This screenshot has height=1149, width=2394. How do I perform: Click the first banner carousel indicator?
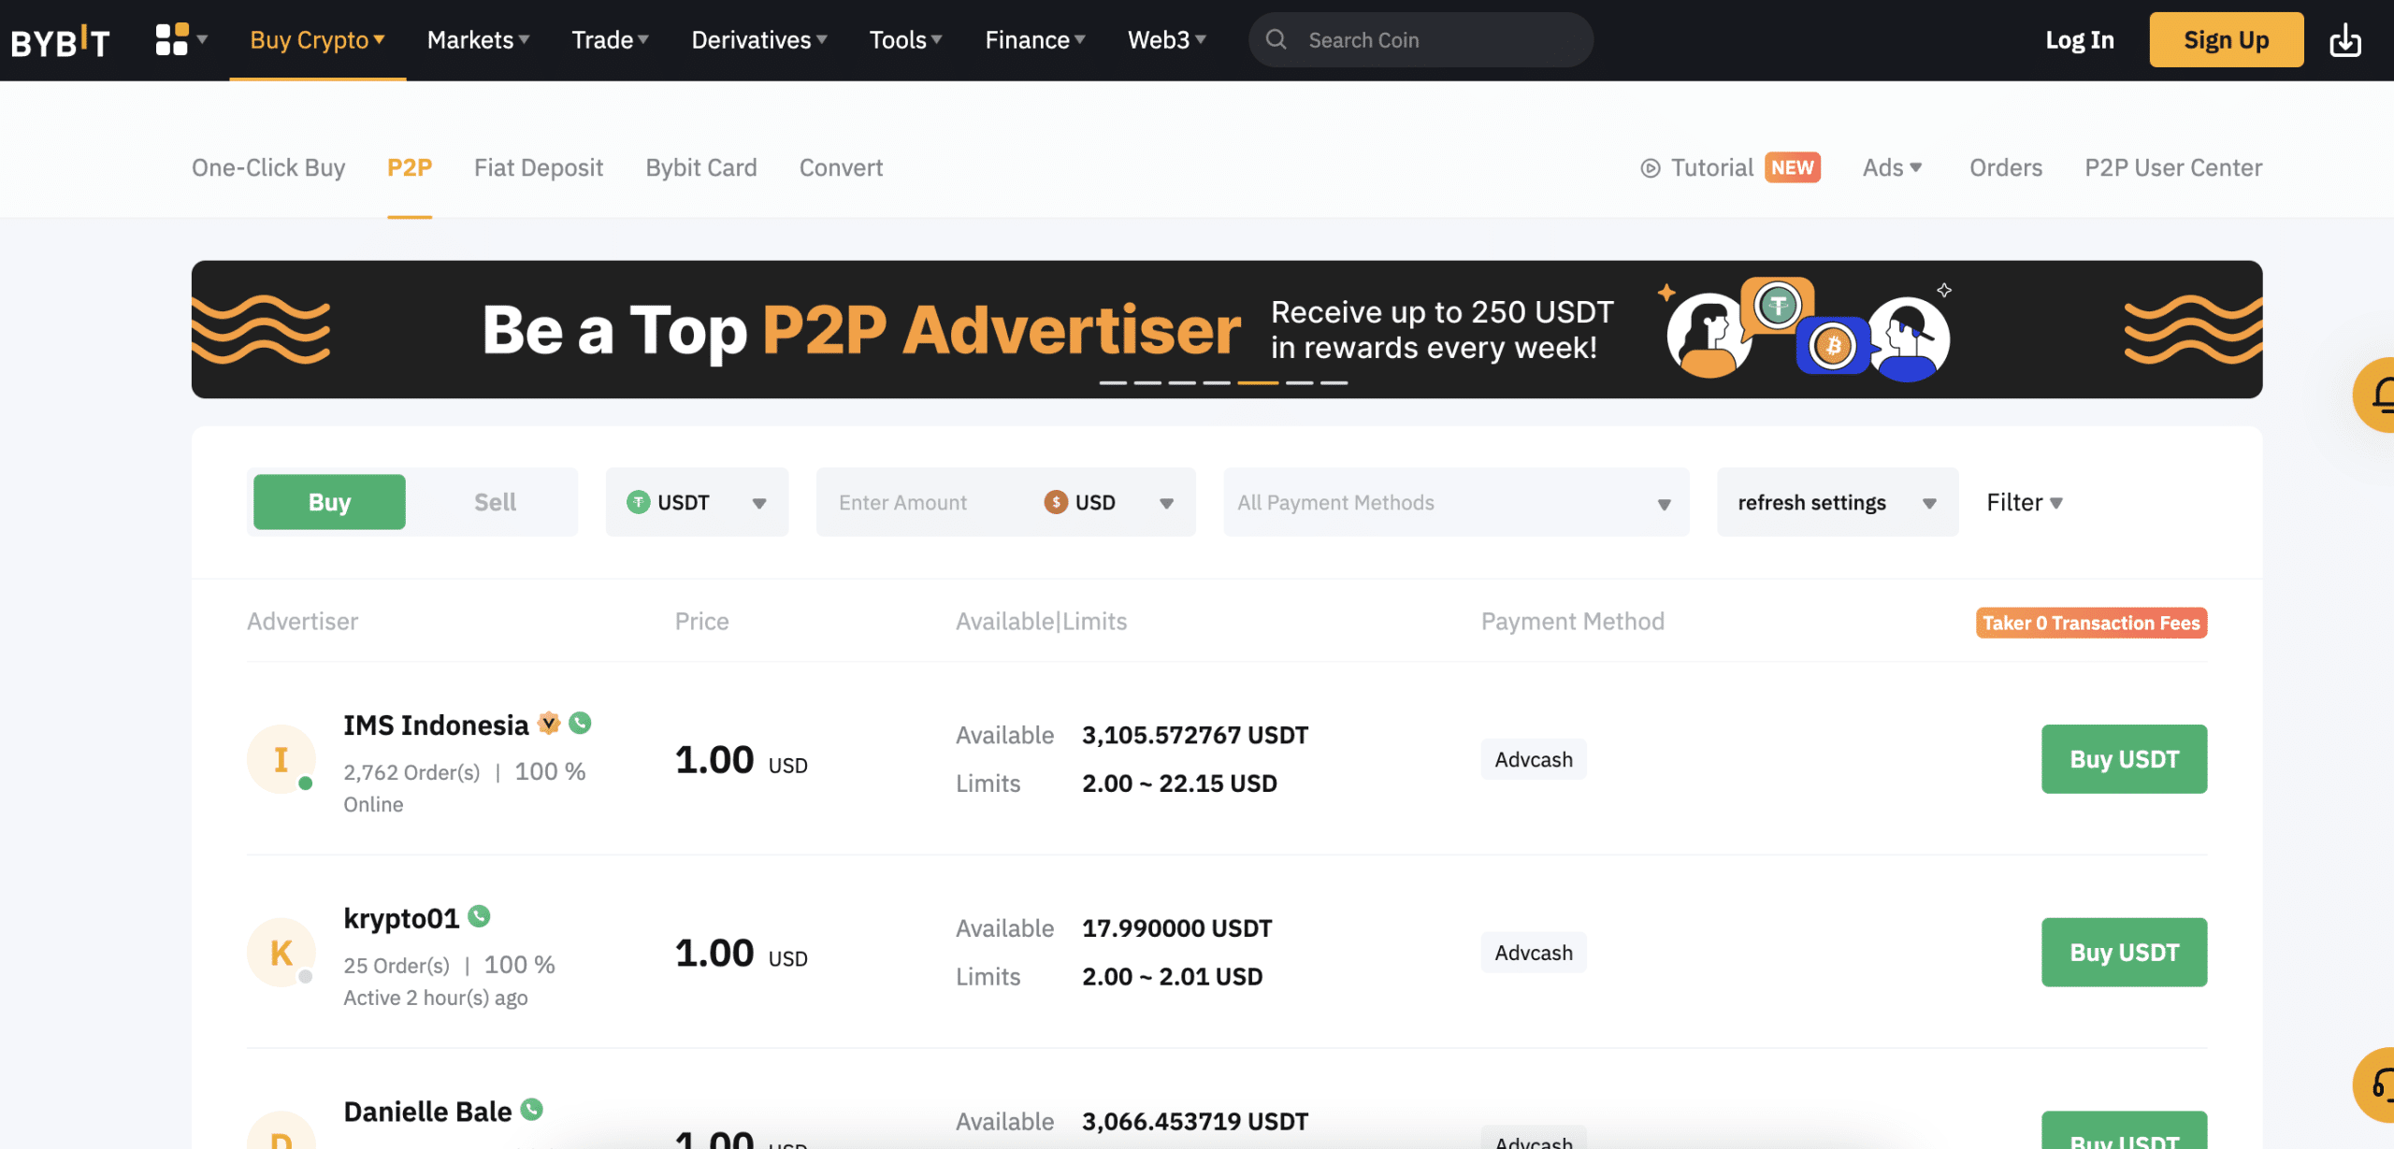1113,382
